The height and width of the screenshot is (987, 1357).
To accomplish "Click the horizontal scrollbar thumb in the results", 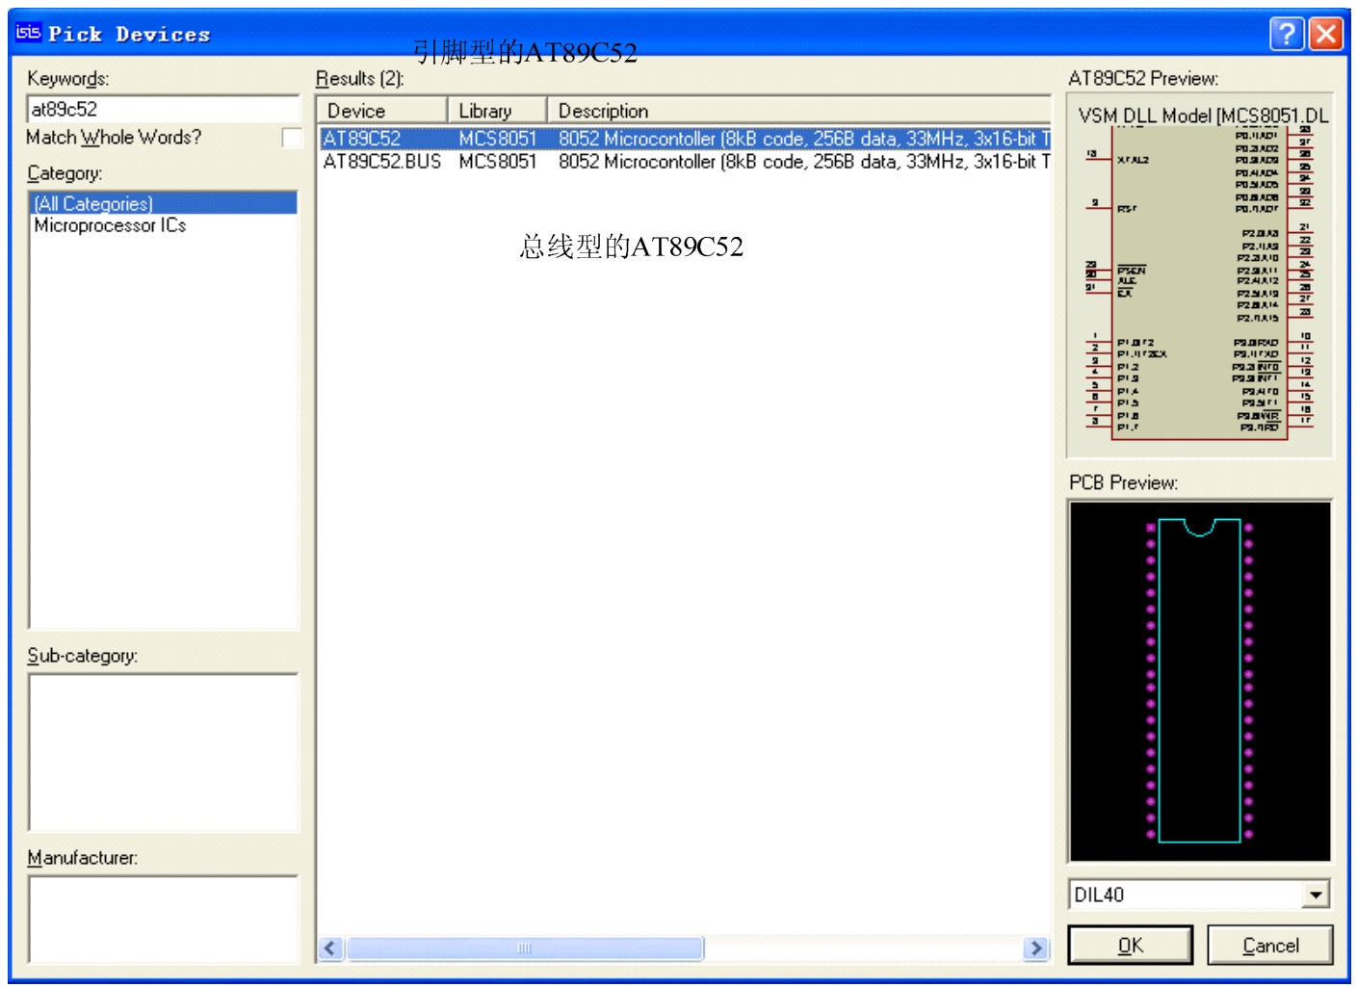I will [525, 948].
